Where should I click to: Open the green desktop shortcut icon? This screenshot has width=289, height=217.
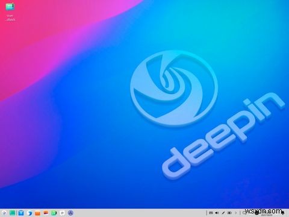point(10,7)
